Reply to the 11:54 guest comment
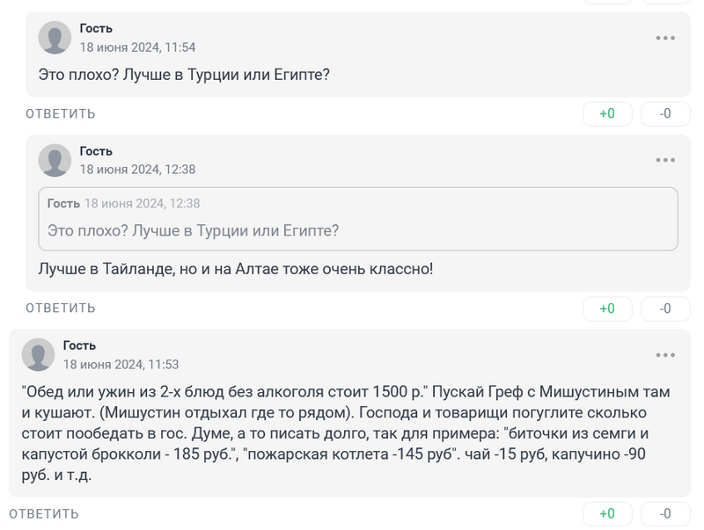This screenshot has height=530, width=704. pos(61,114)
